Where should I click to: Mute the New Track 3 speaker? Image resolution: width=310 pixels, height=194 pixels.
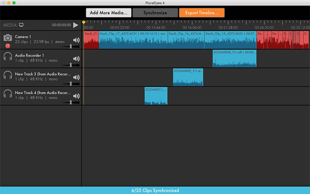[x=76, y=77]
